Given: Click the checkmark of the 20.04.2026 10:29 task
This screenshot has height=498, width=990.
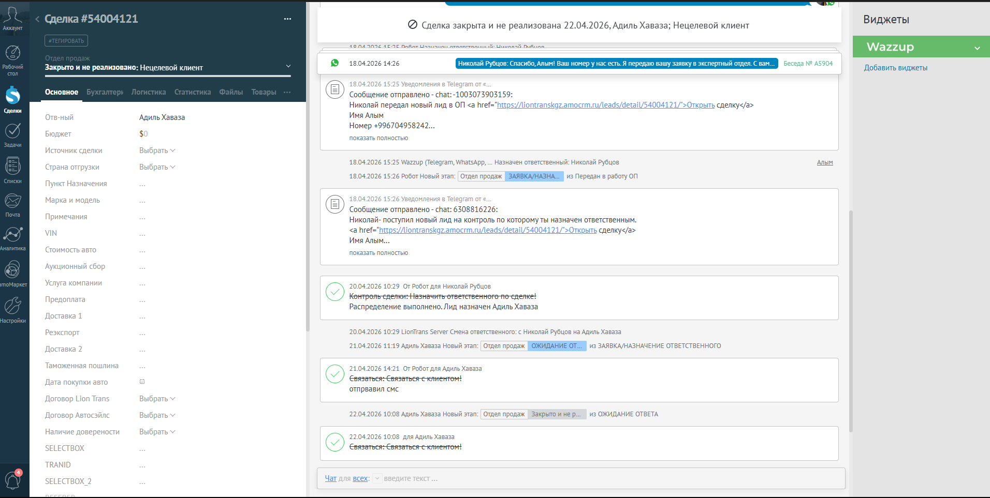Looking at the screenshot, I should [335, 292].
